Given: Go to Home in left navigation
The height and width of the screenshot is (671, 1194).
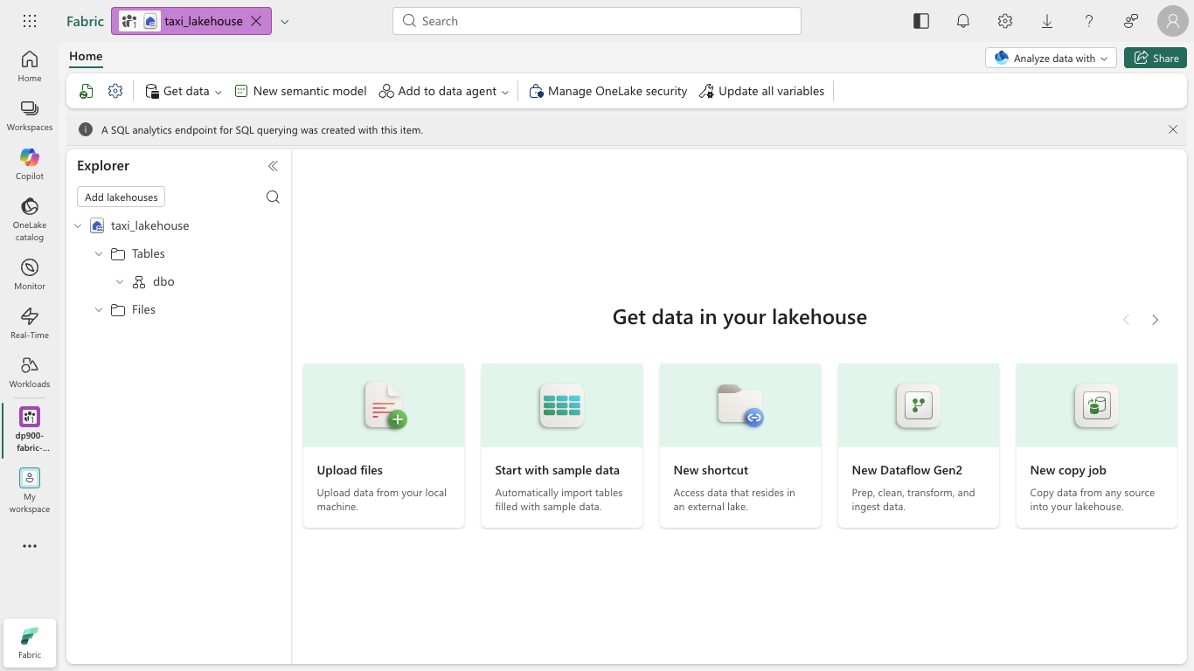Looking at the screenshot, I should (30, 66).
